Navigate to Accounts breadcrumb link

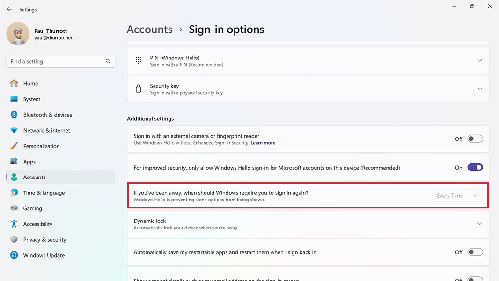coord(149,30)
